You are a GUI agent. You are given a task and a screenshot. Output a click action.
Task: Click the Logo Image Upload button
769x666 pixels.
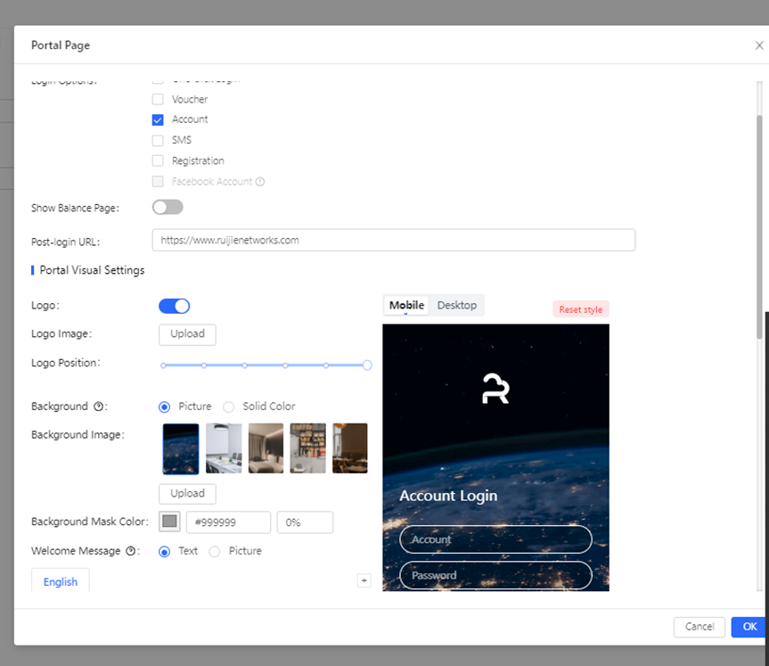coord(187,334)
